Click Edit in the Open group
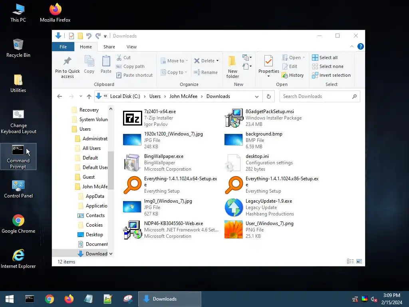 pyautogui.click(x=290, y=66)
